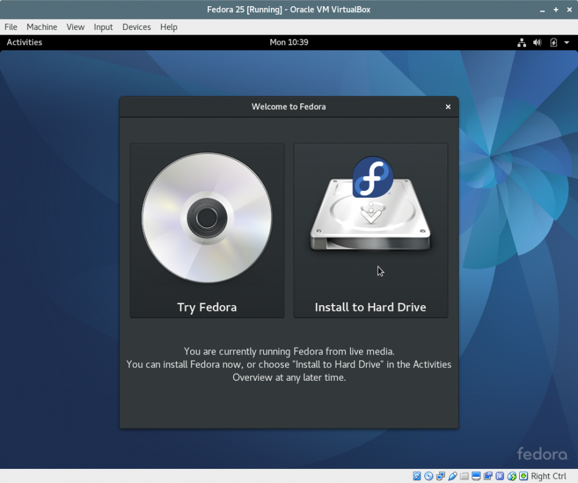Click Try Fedora to run live session
Screen dimensions: 578x483
click(x=207, y=307)
